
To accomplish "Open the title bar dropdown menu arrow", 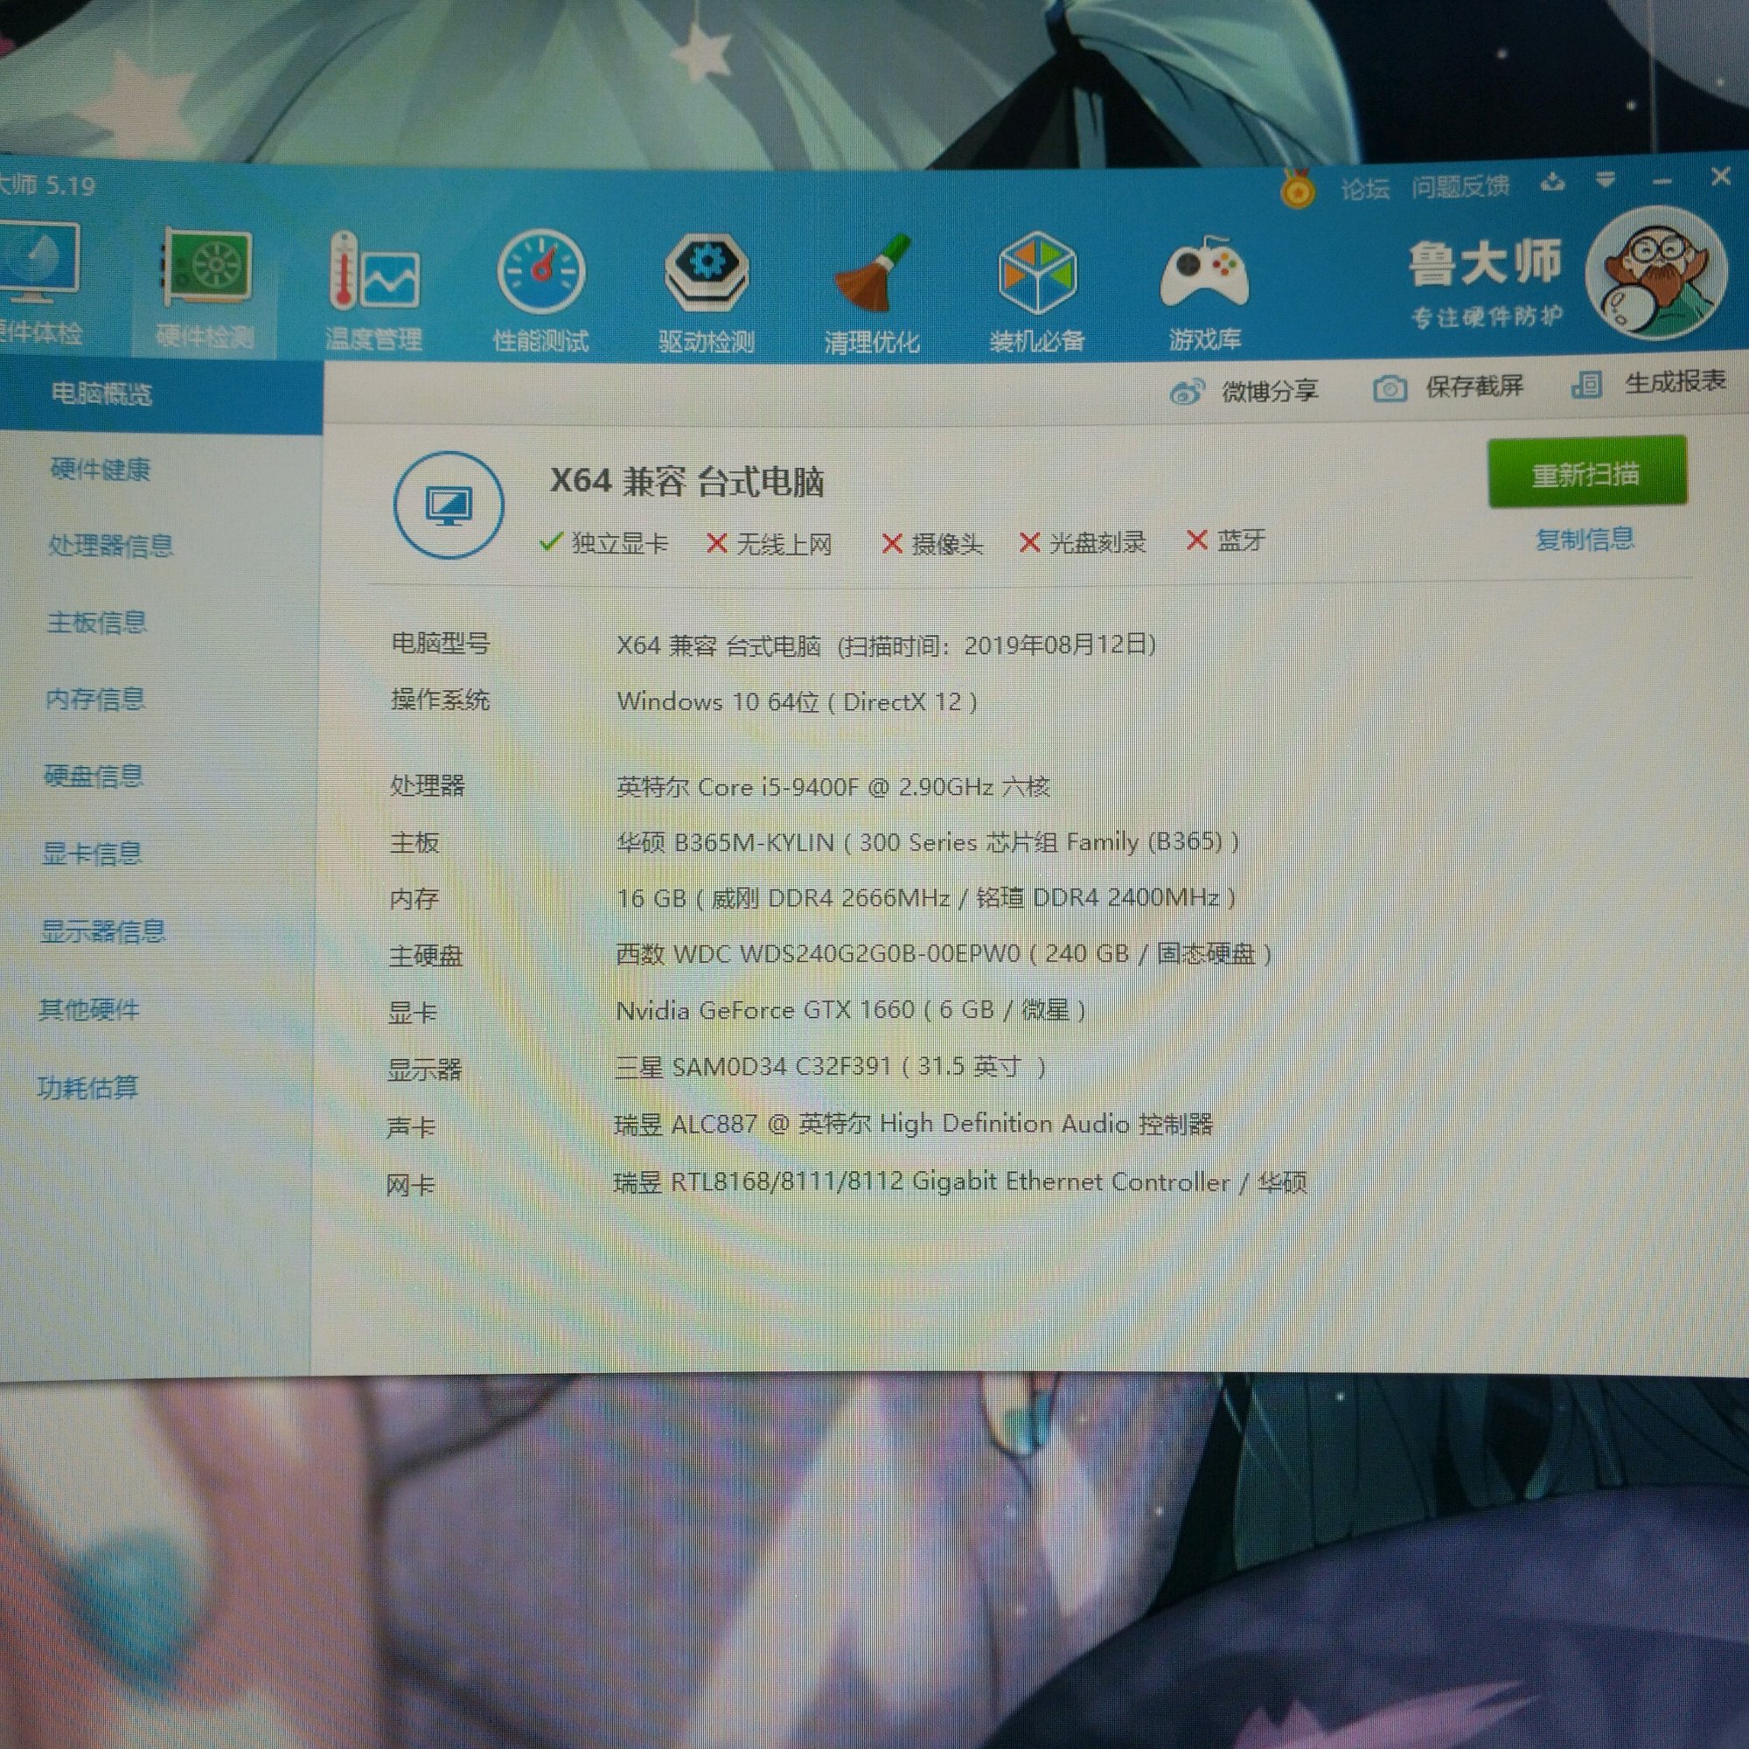I will coord(1605,181).
